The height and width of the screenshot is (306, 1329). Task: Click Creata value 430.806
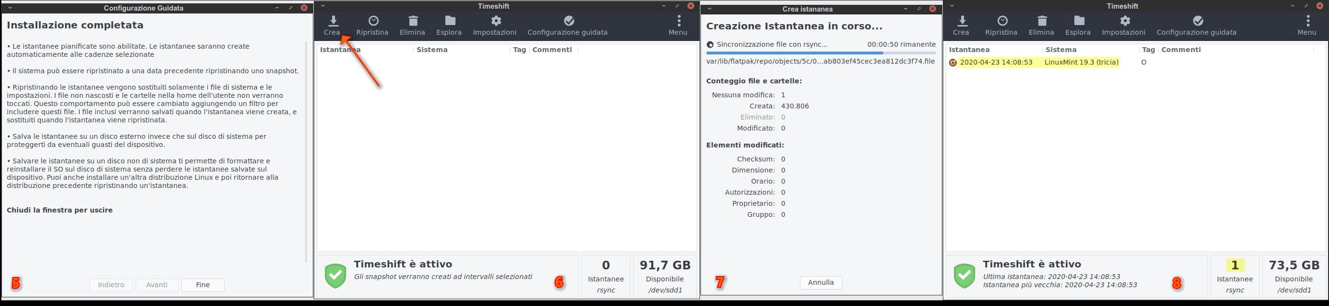[x=795, y=106]
